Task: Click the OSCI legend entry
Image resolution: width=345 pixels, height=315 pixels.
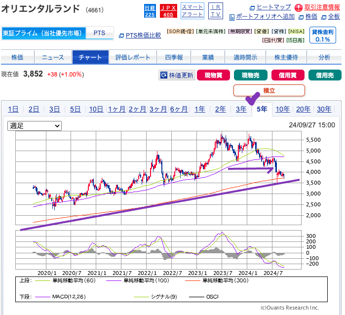Action: point(204,297)
